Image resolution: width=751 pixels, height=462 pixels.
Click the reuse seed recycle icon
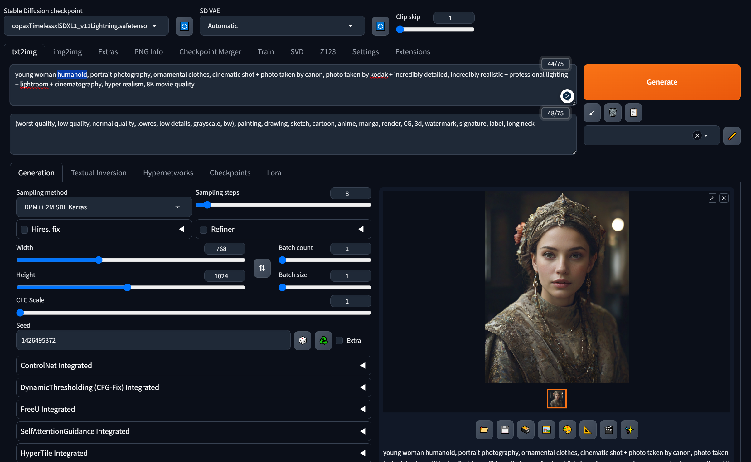323,340
